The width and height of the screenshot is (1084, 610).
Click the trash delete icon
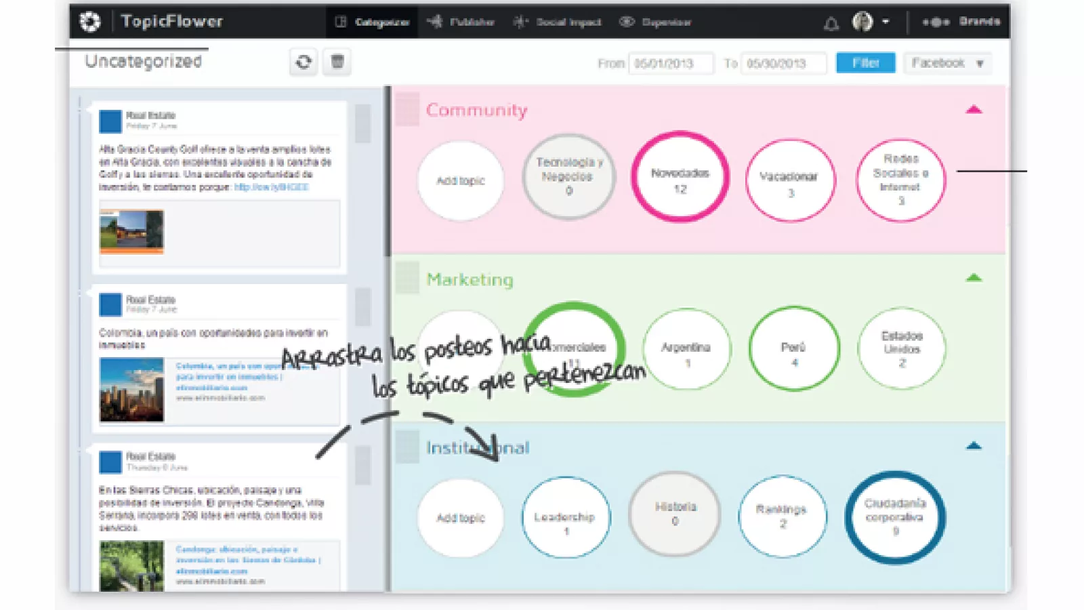[x=337, y=62]
